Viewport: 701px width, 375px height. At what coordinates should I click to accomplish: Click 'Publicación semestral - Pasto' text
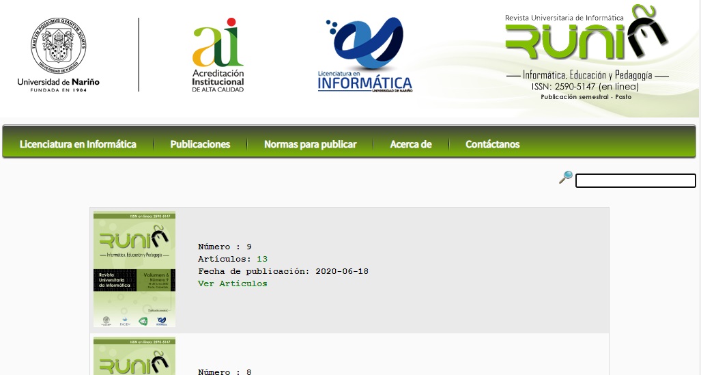(586, 97)
